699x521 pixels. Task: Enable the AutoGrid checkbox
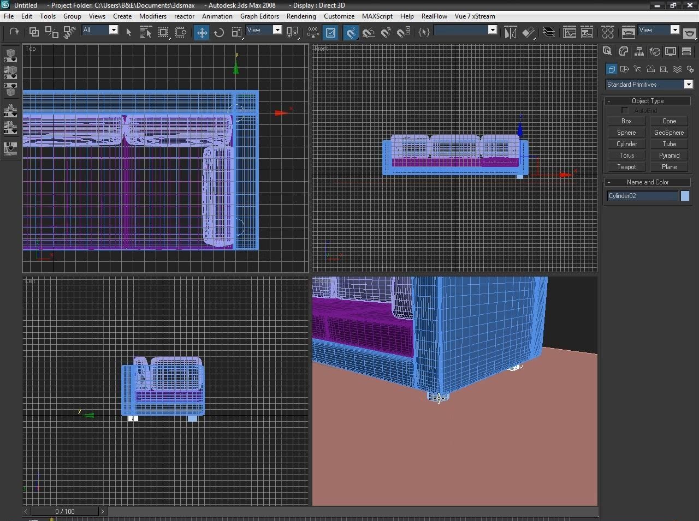pos(625,111)
